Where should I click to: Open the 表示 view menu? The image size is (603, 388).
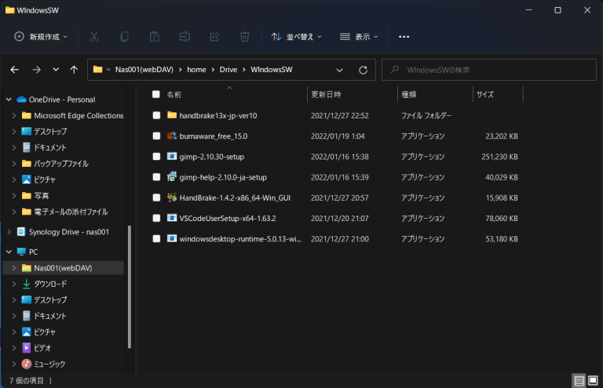tap(359, 37)
